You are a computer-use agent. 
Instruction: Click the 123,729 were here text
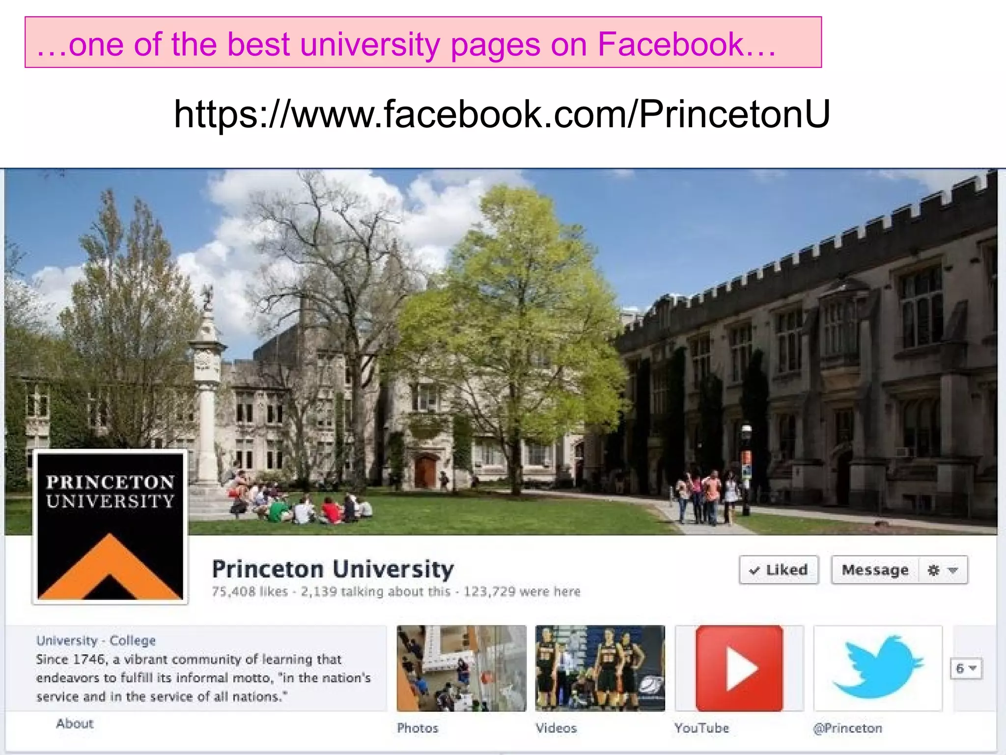pyautogui.click(x=522, y=591)
